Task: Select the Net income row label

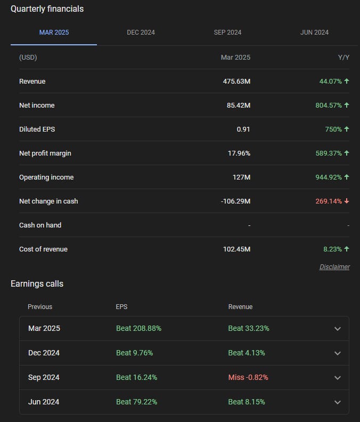Action: pos(37,105)
